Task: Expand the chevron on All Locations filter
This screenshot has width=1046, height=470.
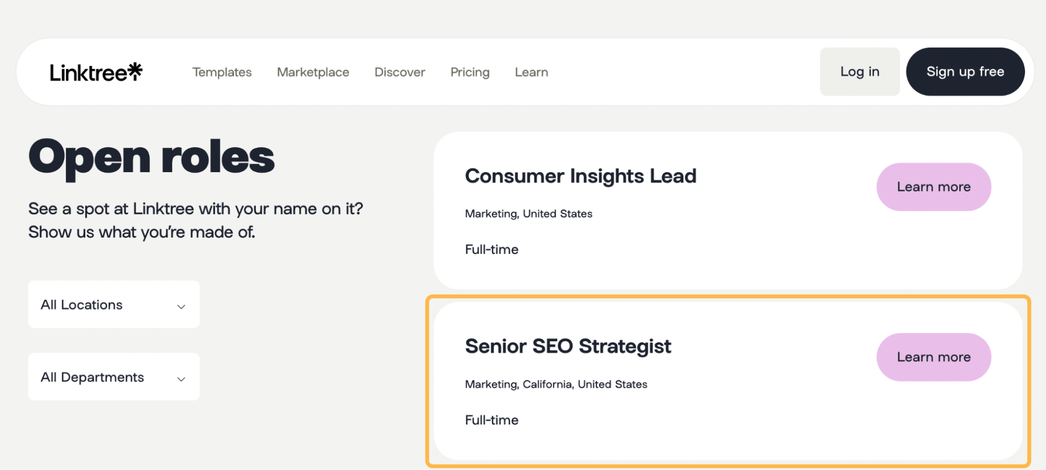Action: pos(181,306)
